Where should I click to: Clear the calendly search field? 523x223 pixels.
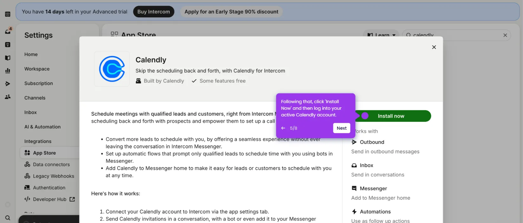click(505, 35)
